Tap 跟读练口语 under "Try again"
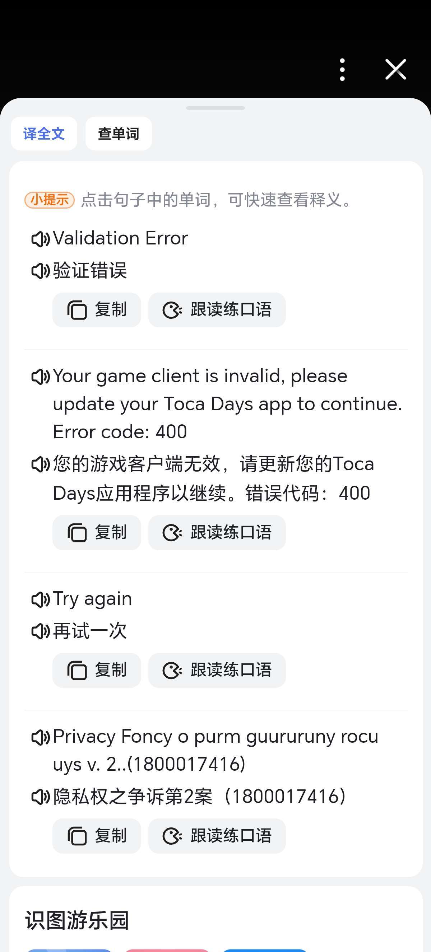Screen dimensions: 431x952 [x=217, y=671]
